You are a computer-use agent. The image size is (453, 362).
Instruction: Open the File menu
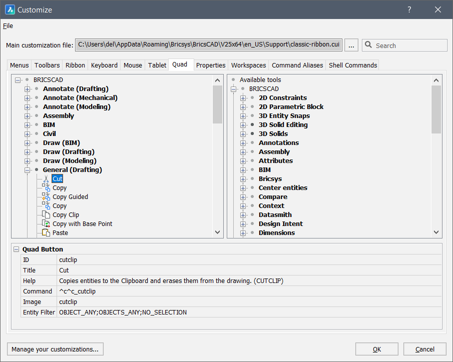8,26
